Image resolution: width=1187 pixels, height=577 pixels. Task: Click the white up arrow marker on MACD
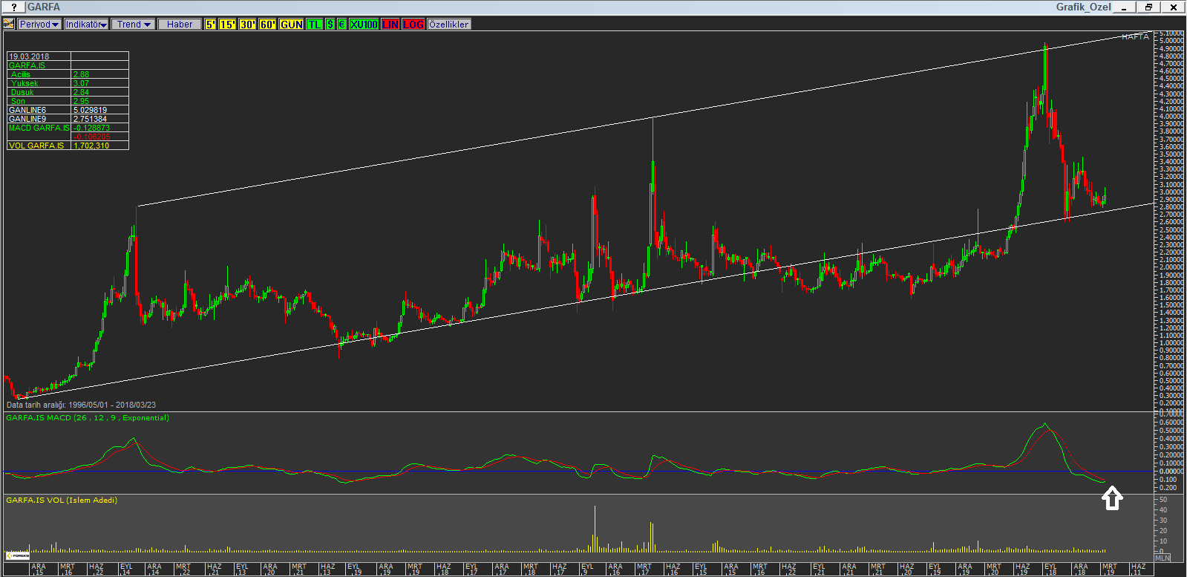1111,499
